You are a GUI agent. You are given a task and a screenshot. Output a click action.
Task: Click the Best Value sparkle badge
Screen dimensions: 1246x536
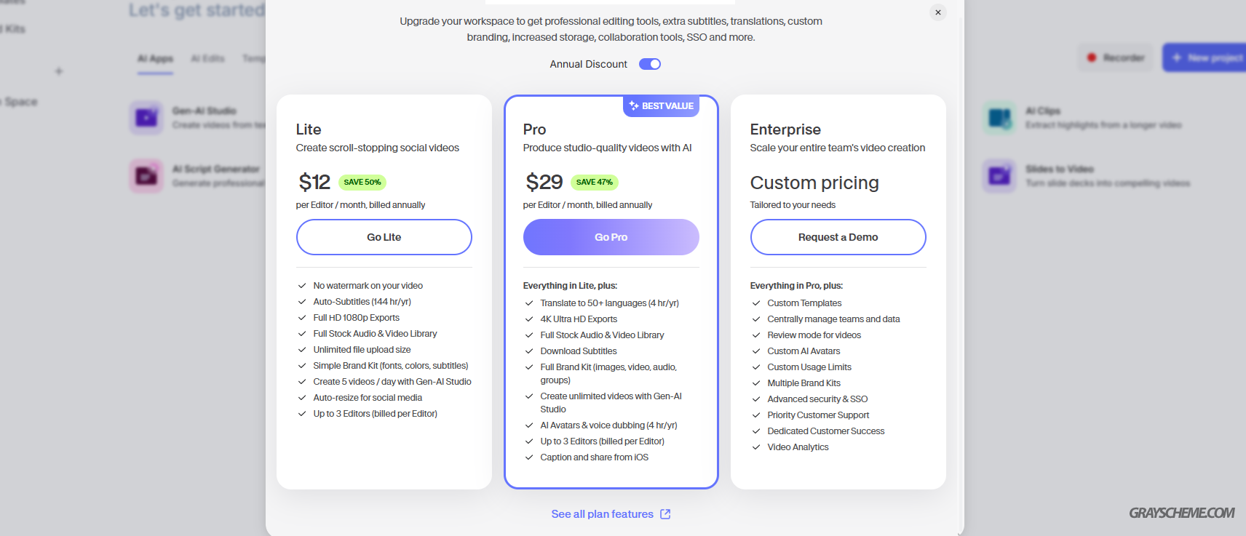[x=661, y=106]
